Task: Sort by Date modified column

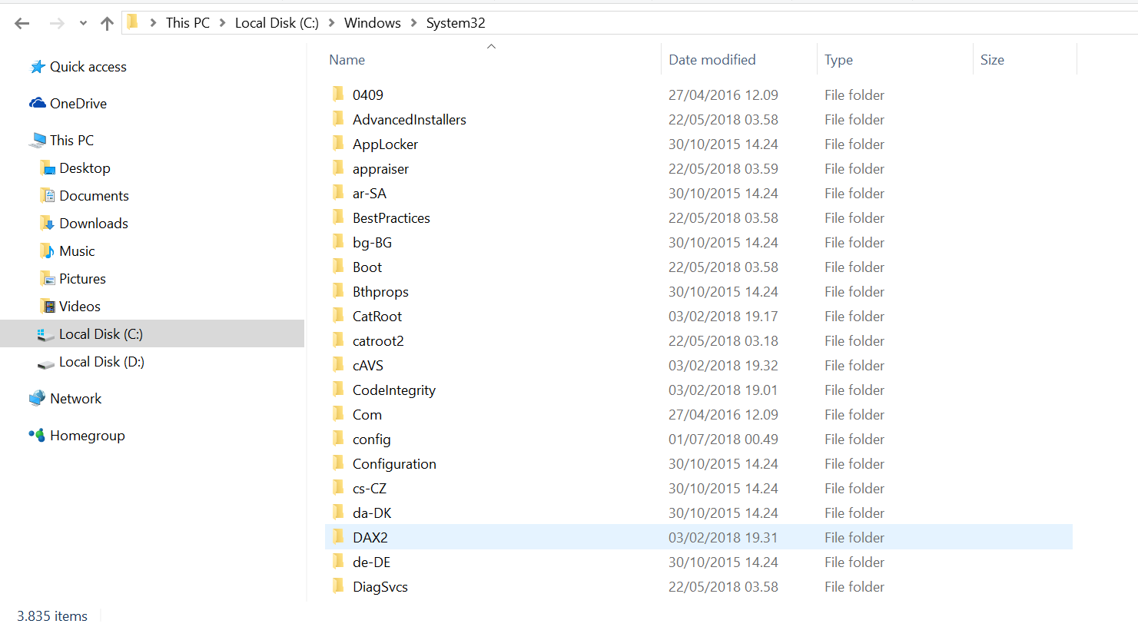Action: pyautogui.click(x=712, y=60)
